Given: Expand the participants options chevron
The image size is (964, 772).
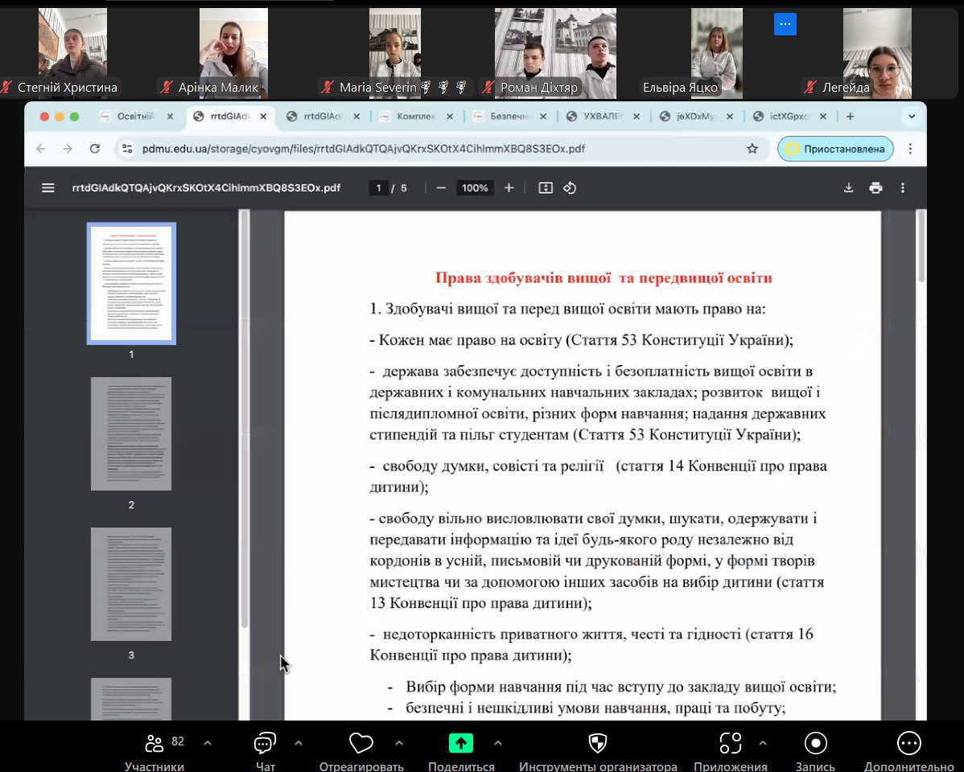Looking at the screenshot, I should 208,743.
